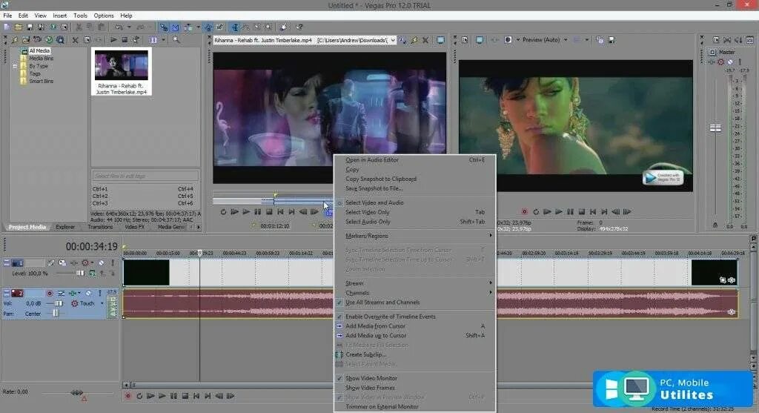Screen dimensions: 759x413
Task: Start preview in Project Media toolbar
Action: (113, 40)
